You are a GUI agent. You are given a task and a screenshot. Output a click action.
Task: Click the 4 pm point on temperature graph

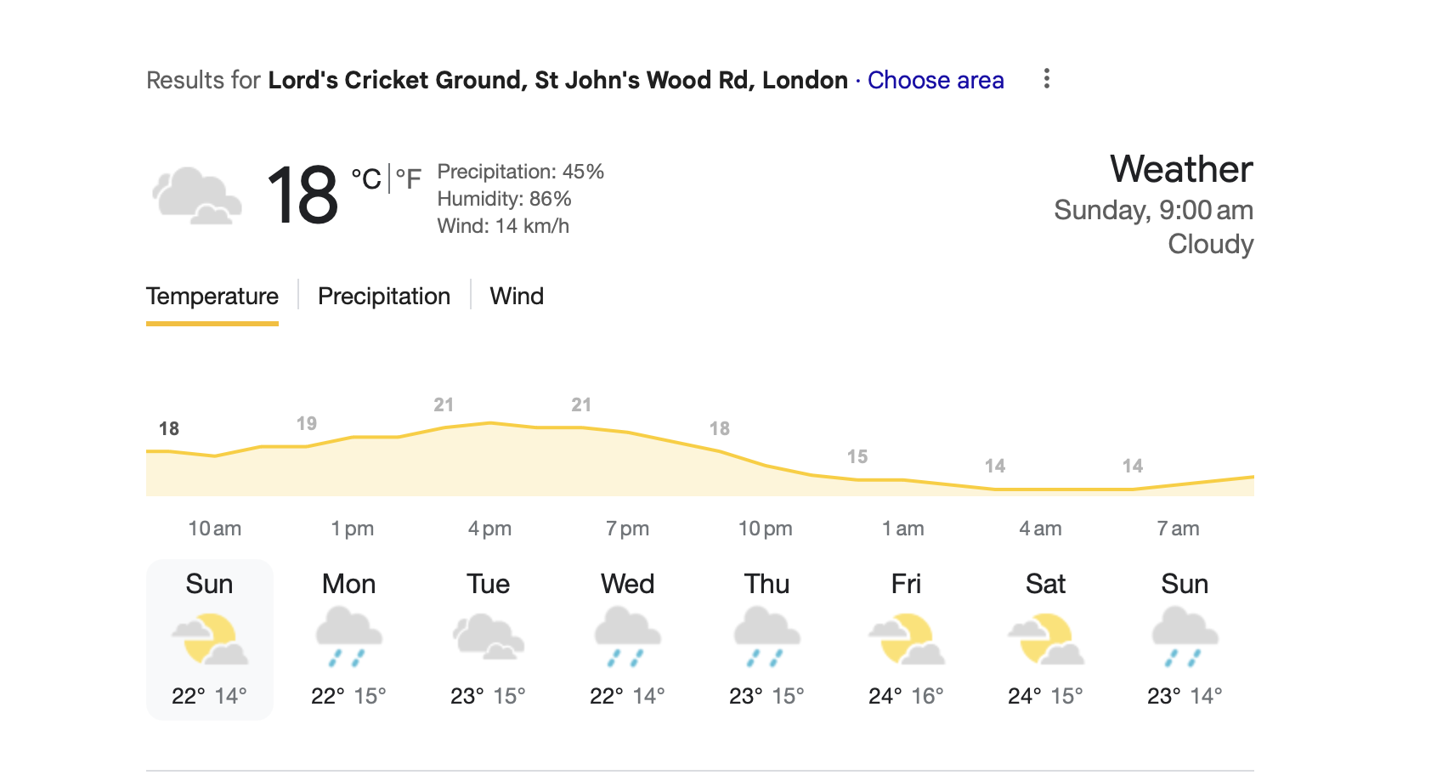tap(490, 423)
